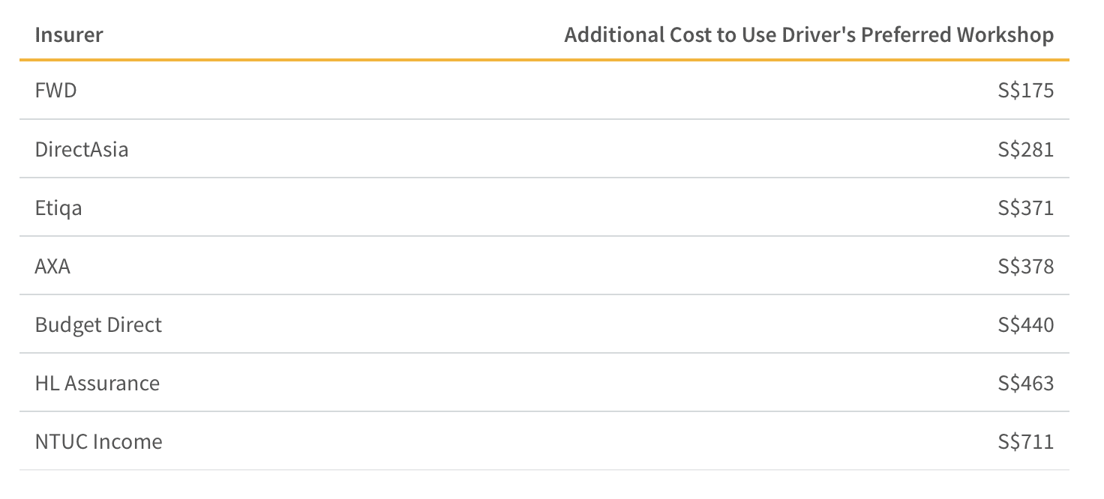Click the S$378 cost value
This screenshot has width=1104, height=499.
[x=1026, y=266]
